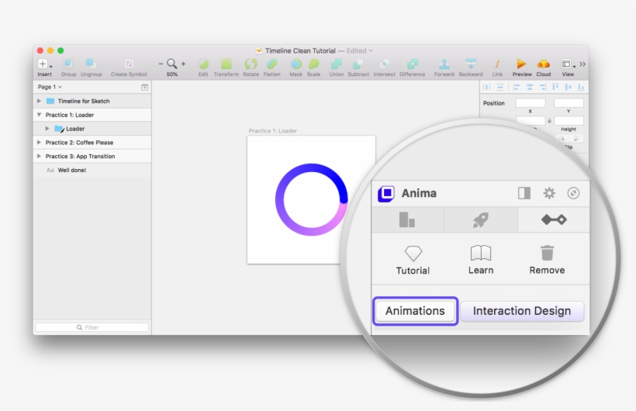Open the document title dropdown
Screen dimensions: 636x411
click(x=370, y=50)
